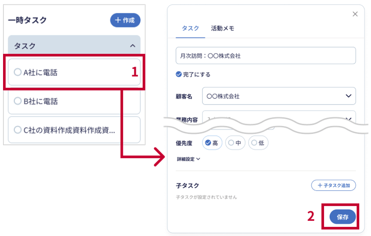Screen dimensions: 371x236
Task: Close the task detail dialog
Action: click(x=355, y=14)
